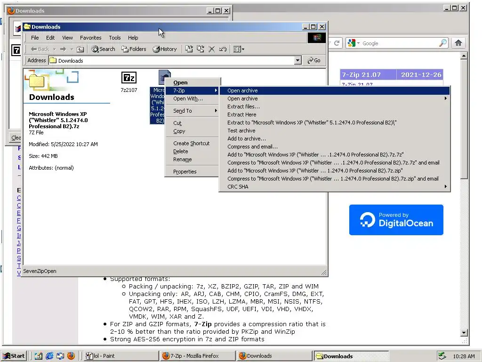Switch to lol - Paint taskbar button
This screenshot has width=482, height=362.
tap(120, 356)
